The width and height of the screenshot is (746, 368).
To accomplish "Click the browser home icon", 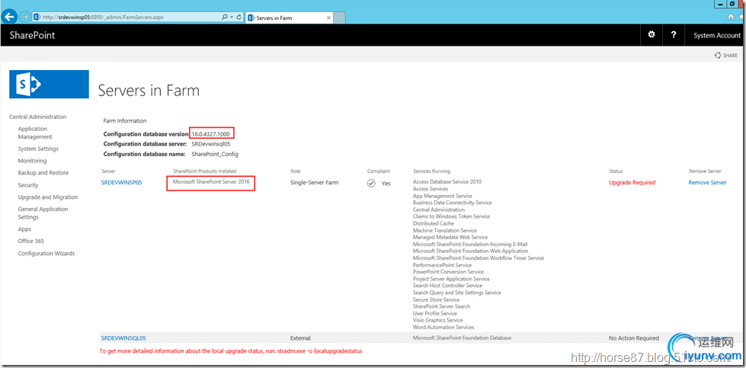I will pyautogui.click(x=732, y=17).
